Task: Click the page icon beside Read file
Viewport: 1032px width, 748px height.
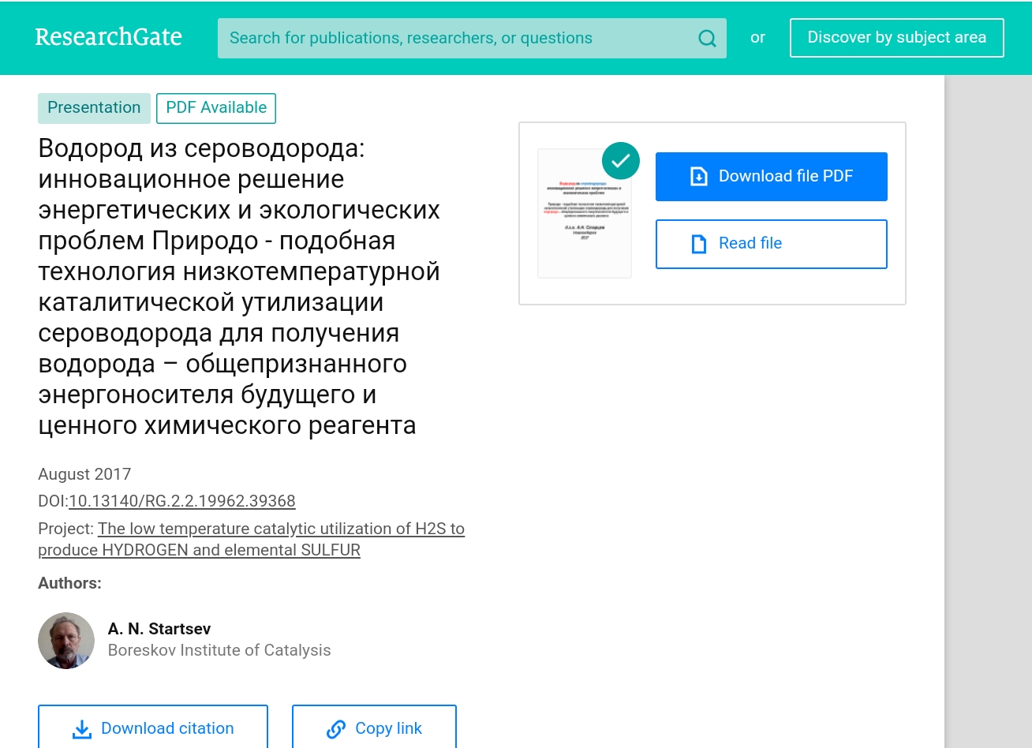Action: coord(698,244)
